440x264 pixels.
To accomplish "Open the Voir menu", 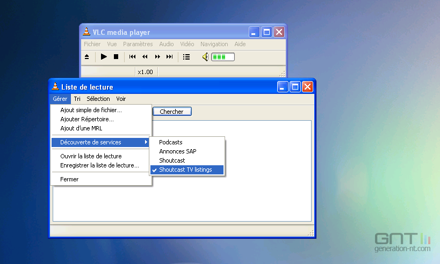I will (121, 99).
